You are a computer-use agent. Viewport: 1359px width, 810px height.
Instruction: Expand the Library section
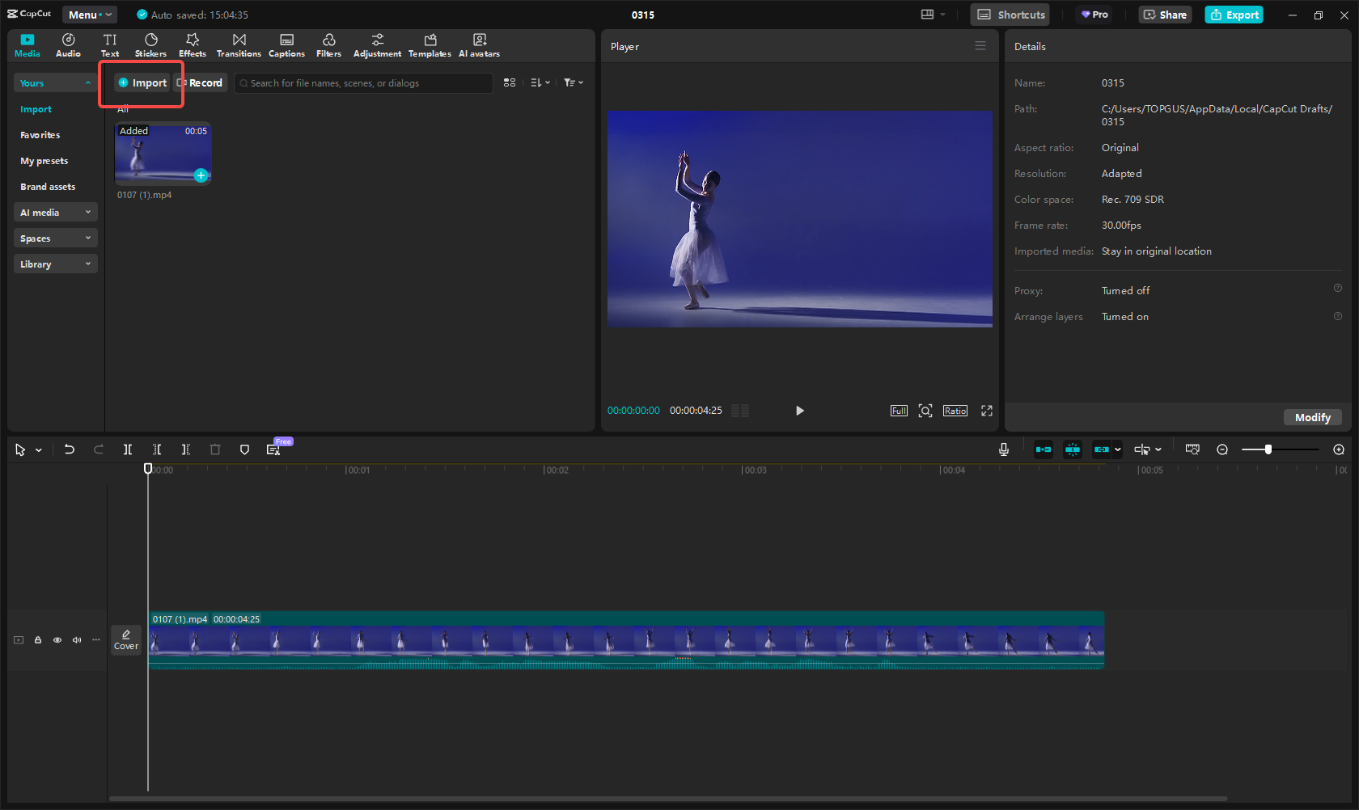coord(55,264)
